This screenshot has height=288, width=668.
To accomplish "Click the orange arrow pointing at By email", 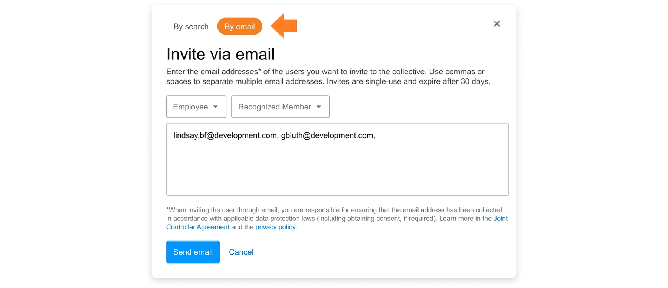I will coord(284,26).
